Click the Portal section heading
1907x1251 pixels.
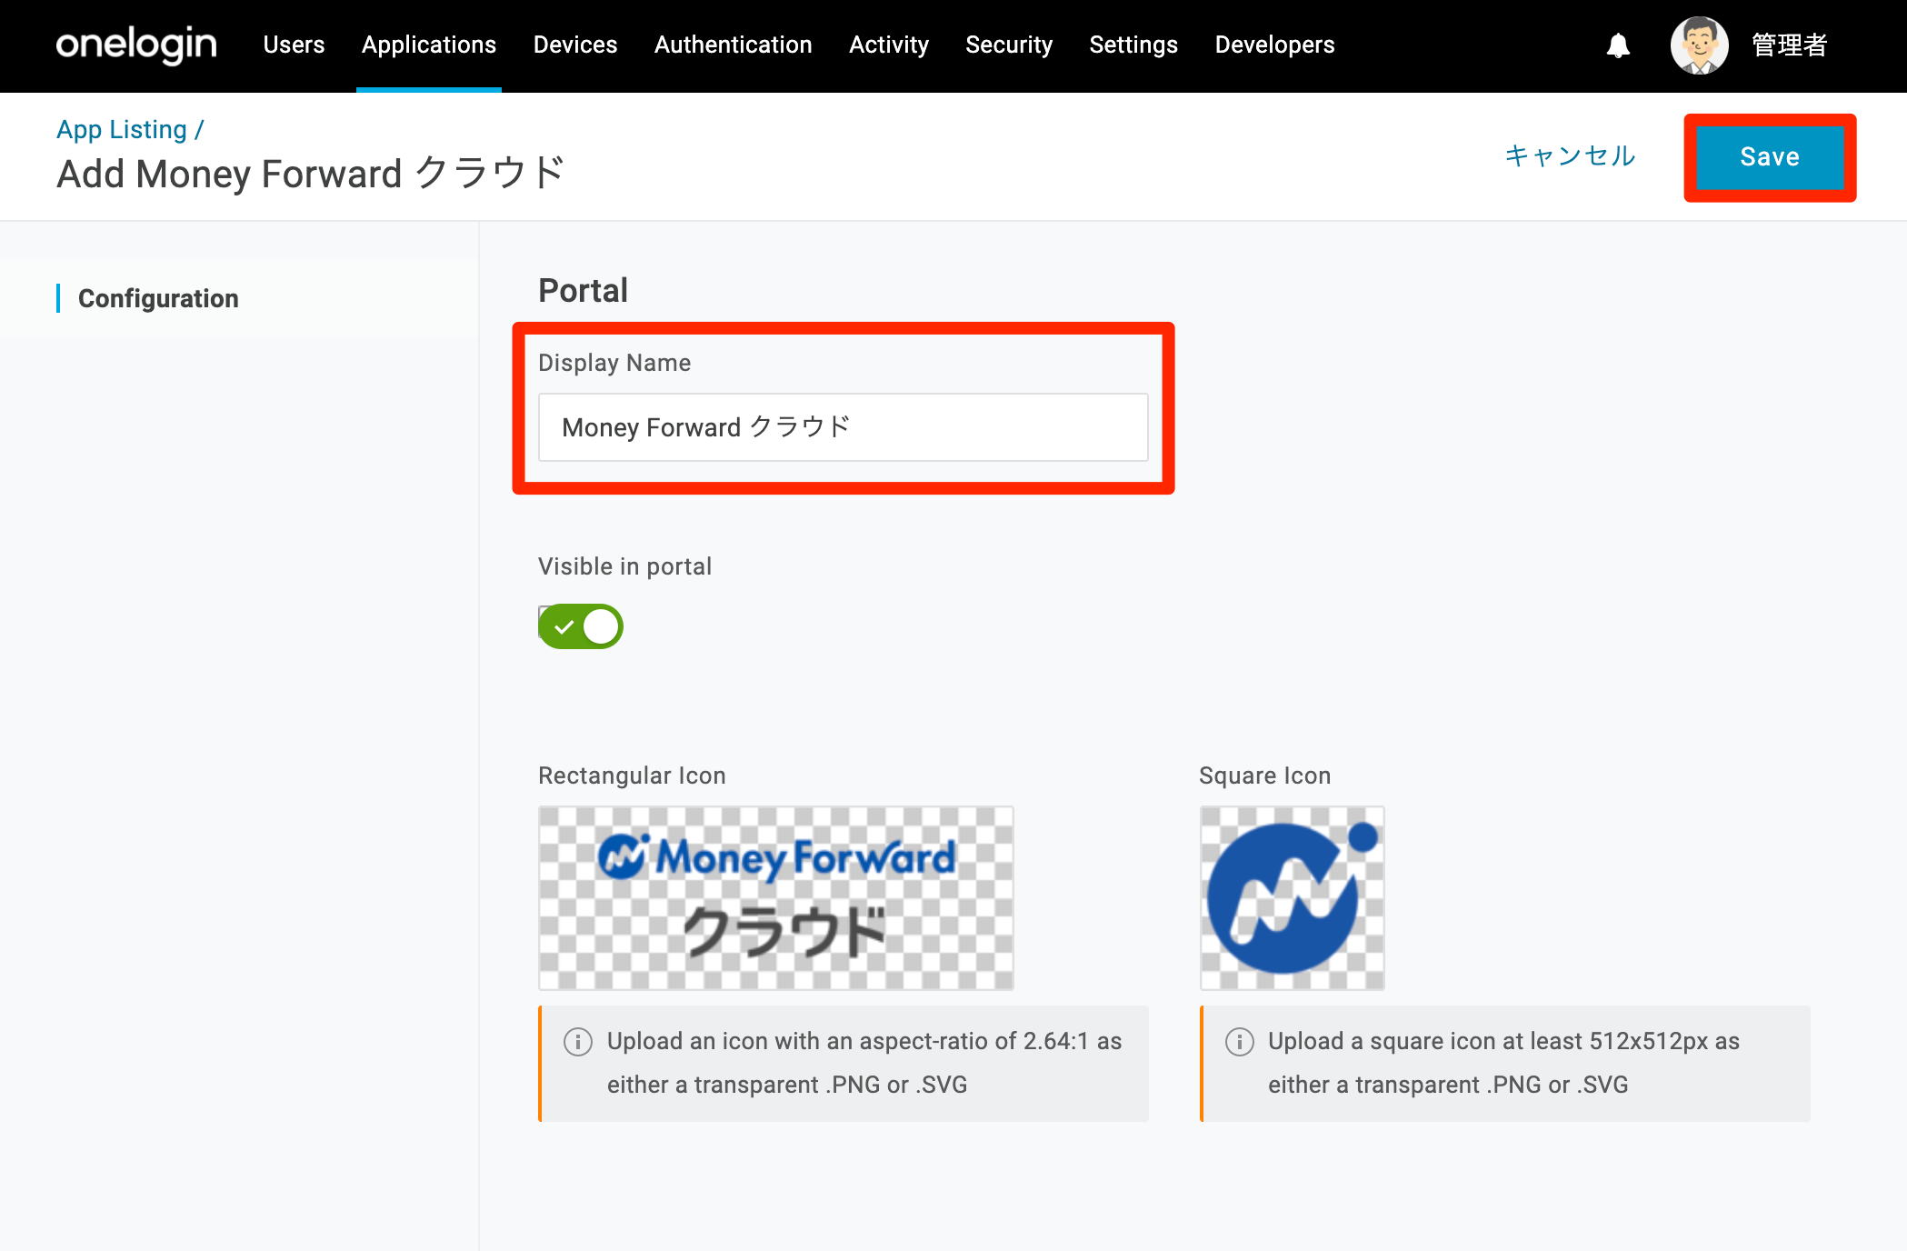[x=583, y=290]
